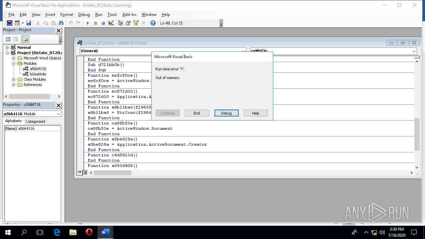
Task: Toggle Full Module View button in code window
Action: [85, 173]
